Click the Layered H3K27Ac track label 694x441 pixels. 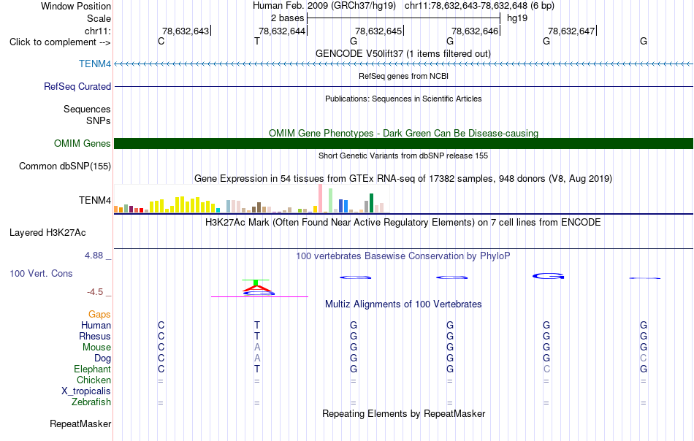coord(47,233)
